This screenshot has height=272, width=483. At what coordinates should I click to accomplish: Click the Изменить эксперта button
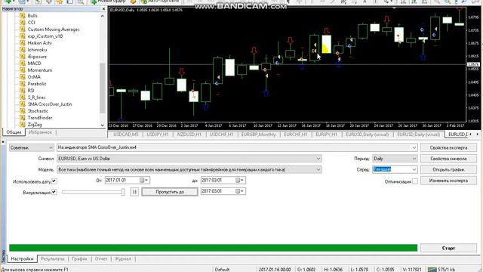(x=448, y=181)
